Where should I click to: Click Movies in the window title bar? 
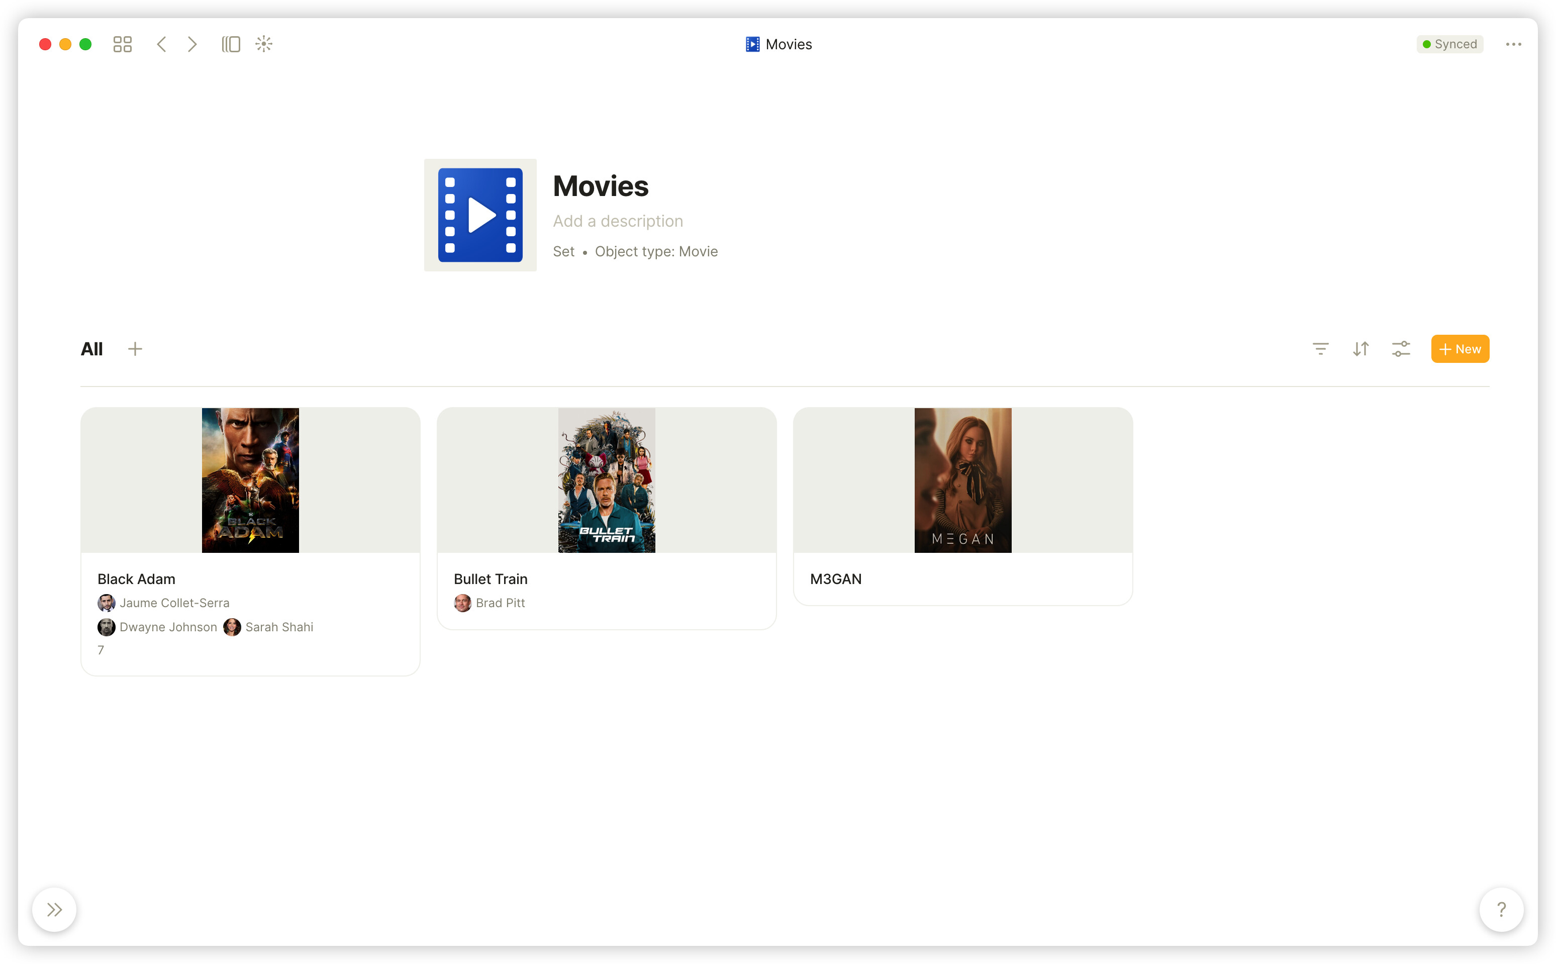coord(789,44)
